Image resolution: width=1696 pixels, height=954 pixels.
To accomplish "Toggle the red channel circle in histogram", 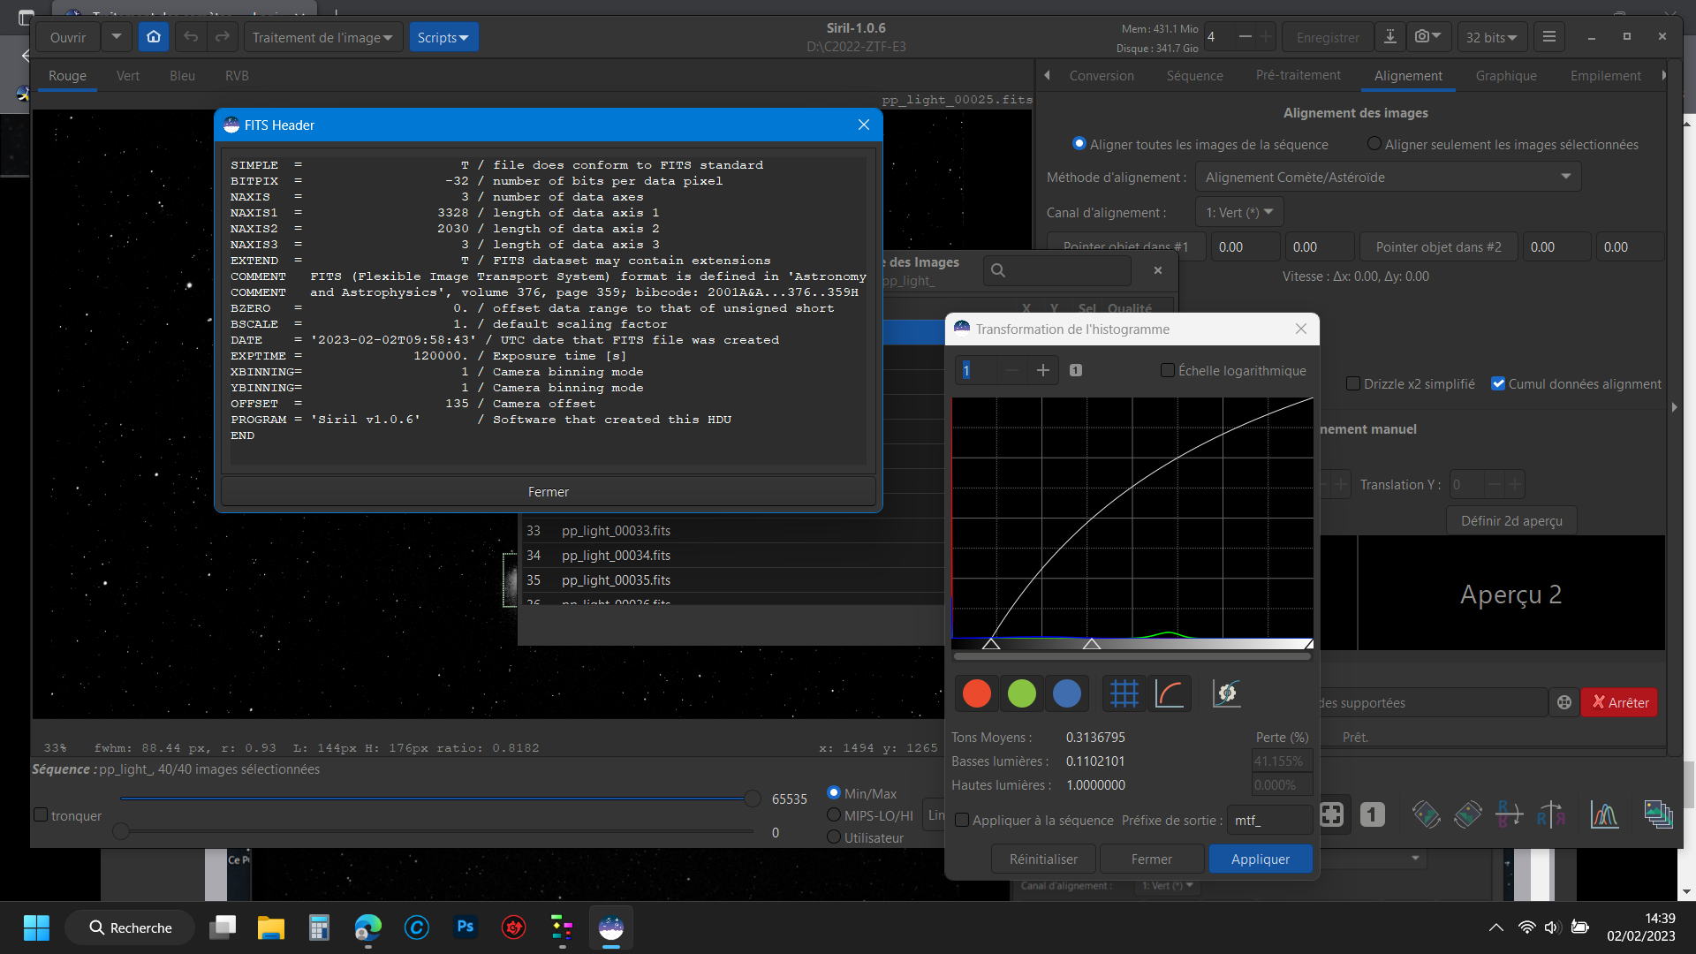I will point(976,694).
